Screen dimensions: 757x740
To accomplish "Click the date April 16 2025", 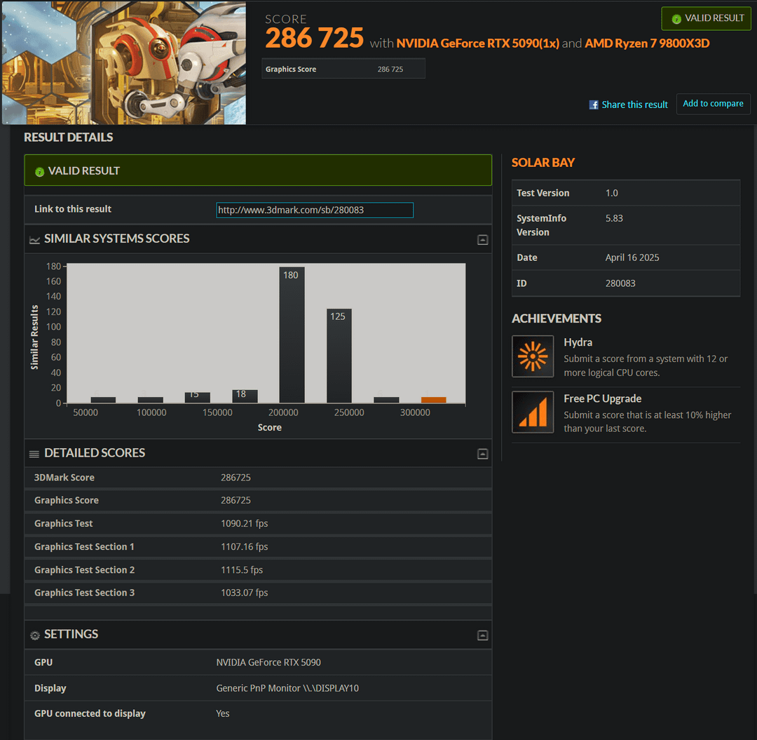I will pos(632,257).
